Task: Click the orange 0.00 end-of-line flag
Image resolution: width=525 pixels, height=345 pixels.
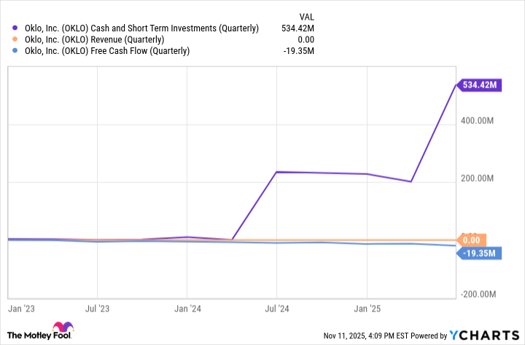Action: point(471,240)
